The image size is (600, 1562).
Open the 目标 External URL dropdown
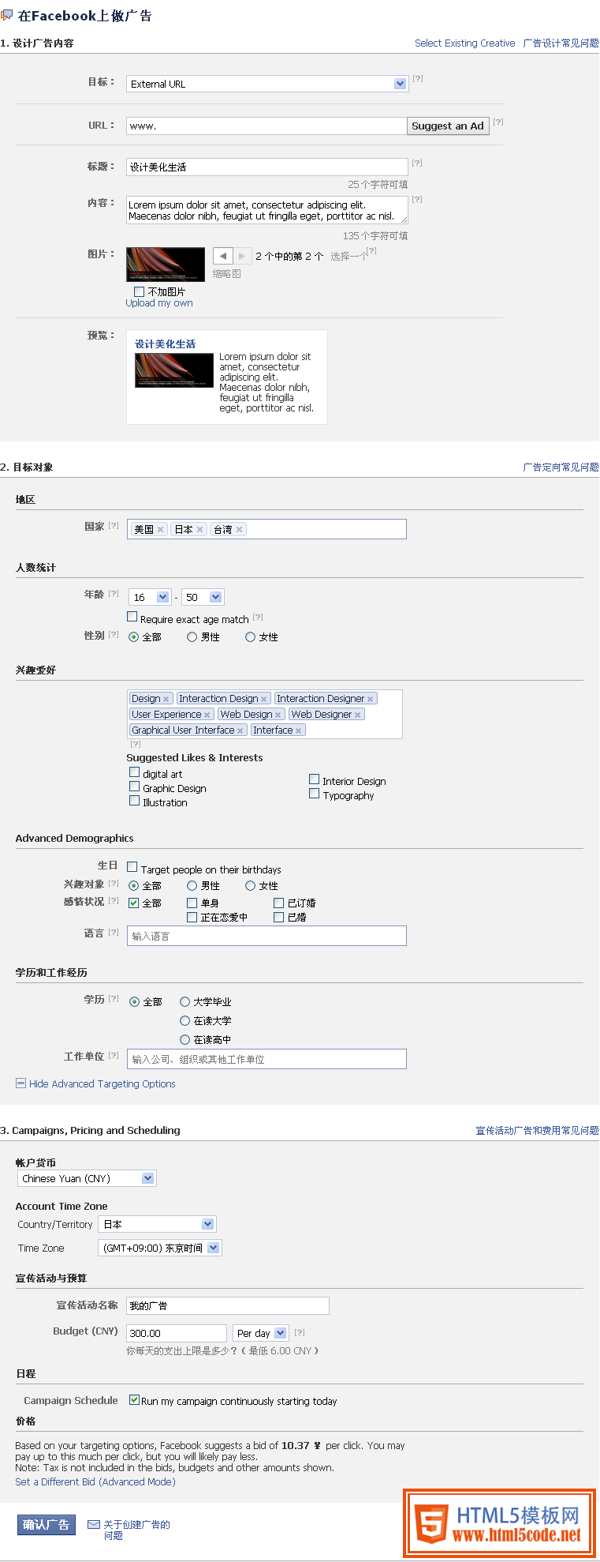tap(267, 84)
